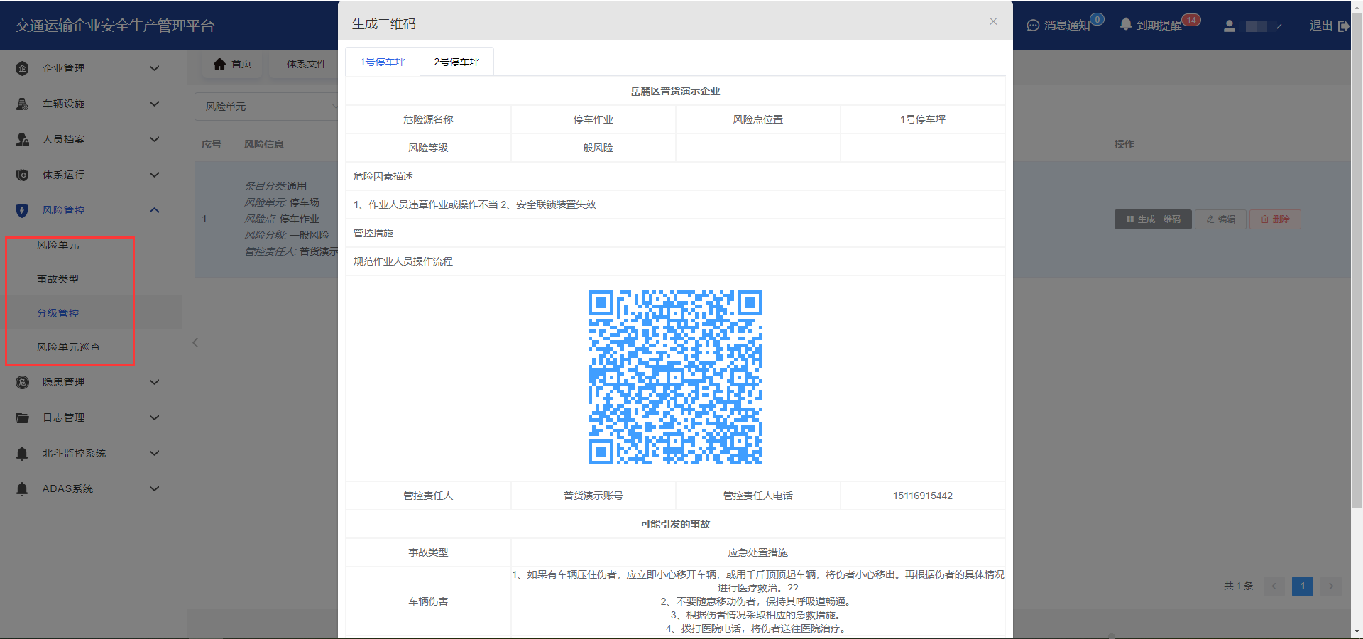The height and width of the screenshot is (639, 1363).
Task: Click the 风险管控 shield icon
Action: tap(23, 210)
